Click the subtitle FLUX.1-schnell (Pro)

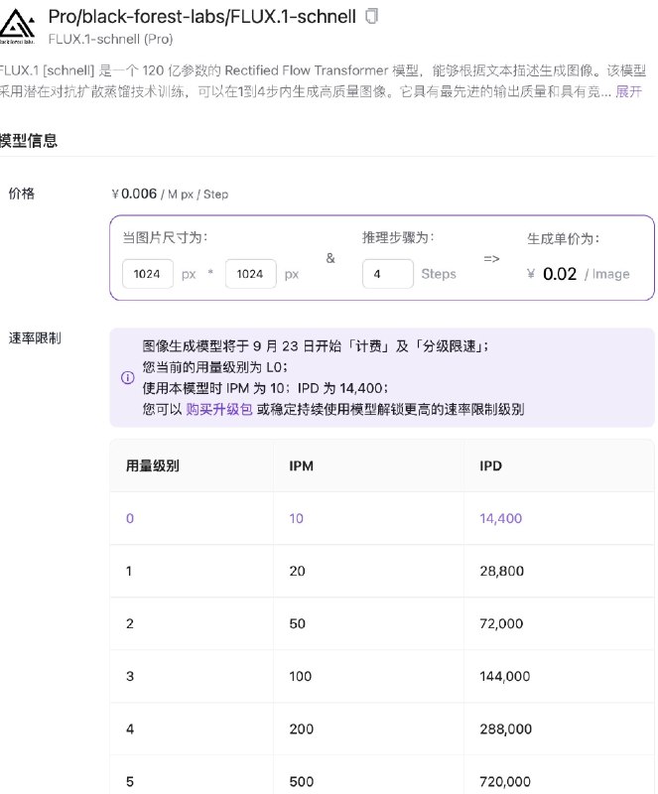[x=110, y=39]
